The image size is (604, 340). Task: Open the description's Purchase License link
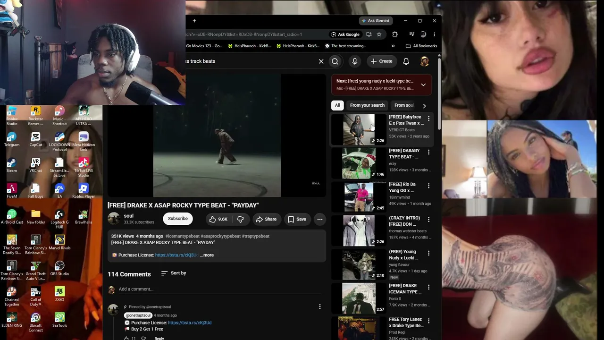tap(176, 255)
